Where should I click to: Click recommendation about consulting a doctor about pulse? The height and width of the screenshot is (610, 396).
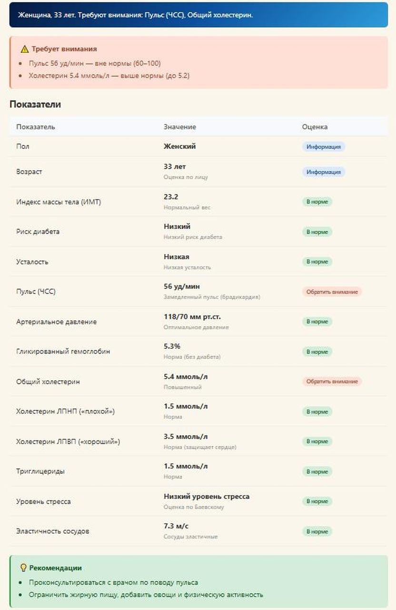(113, 582)
